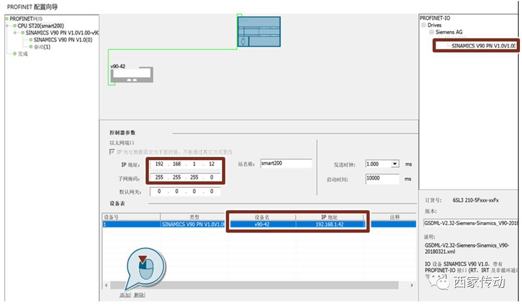Collapse SINAMICS V90 PN V1.0V1.00 tree node
The image size is (522, 305).
coord(15,33)
